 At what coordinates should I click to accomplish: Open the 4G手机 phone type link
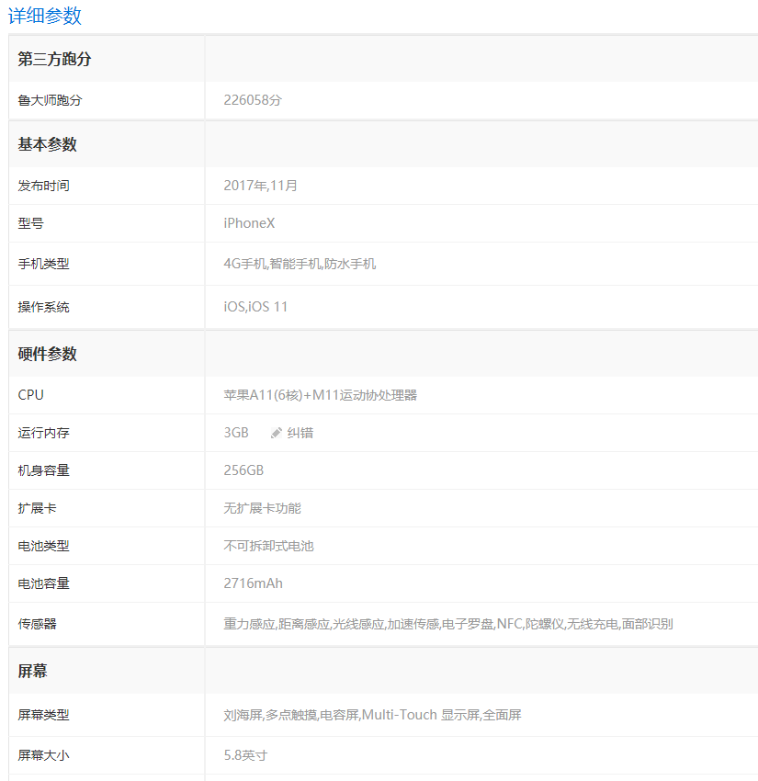coord(244,264)
